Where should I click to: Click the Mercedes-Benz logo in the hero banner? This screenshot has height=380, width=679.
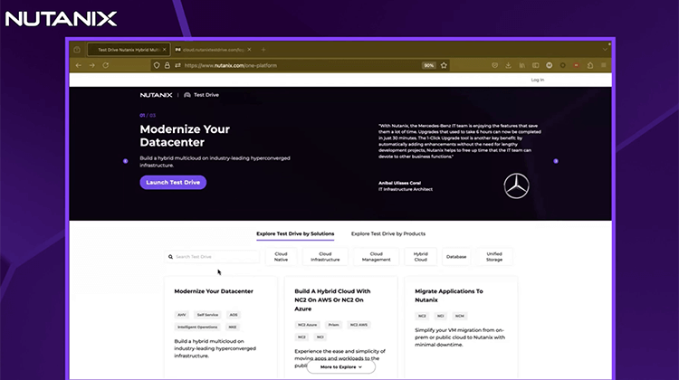pos(516,185)
